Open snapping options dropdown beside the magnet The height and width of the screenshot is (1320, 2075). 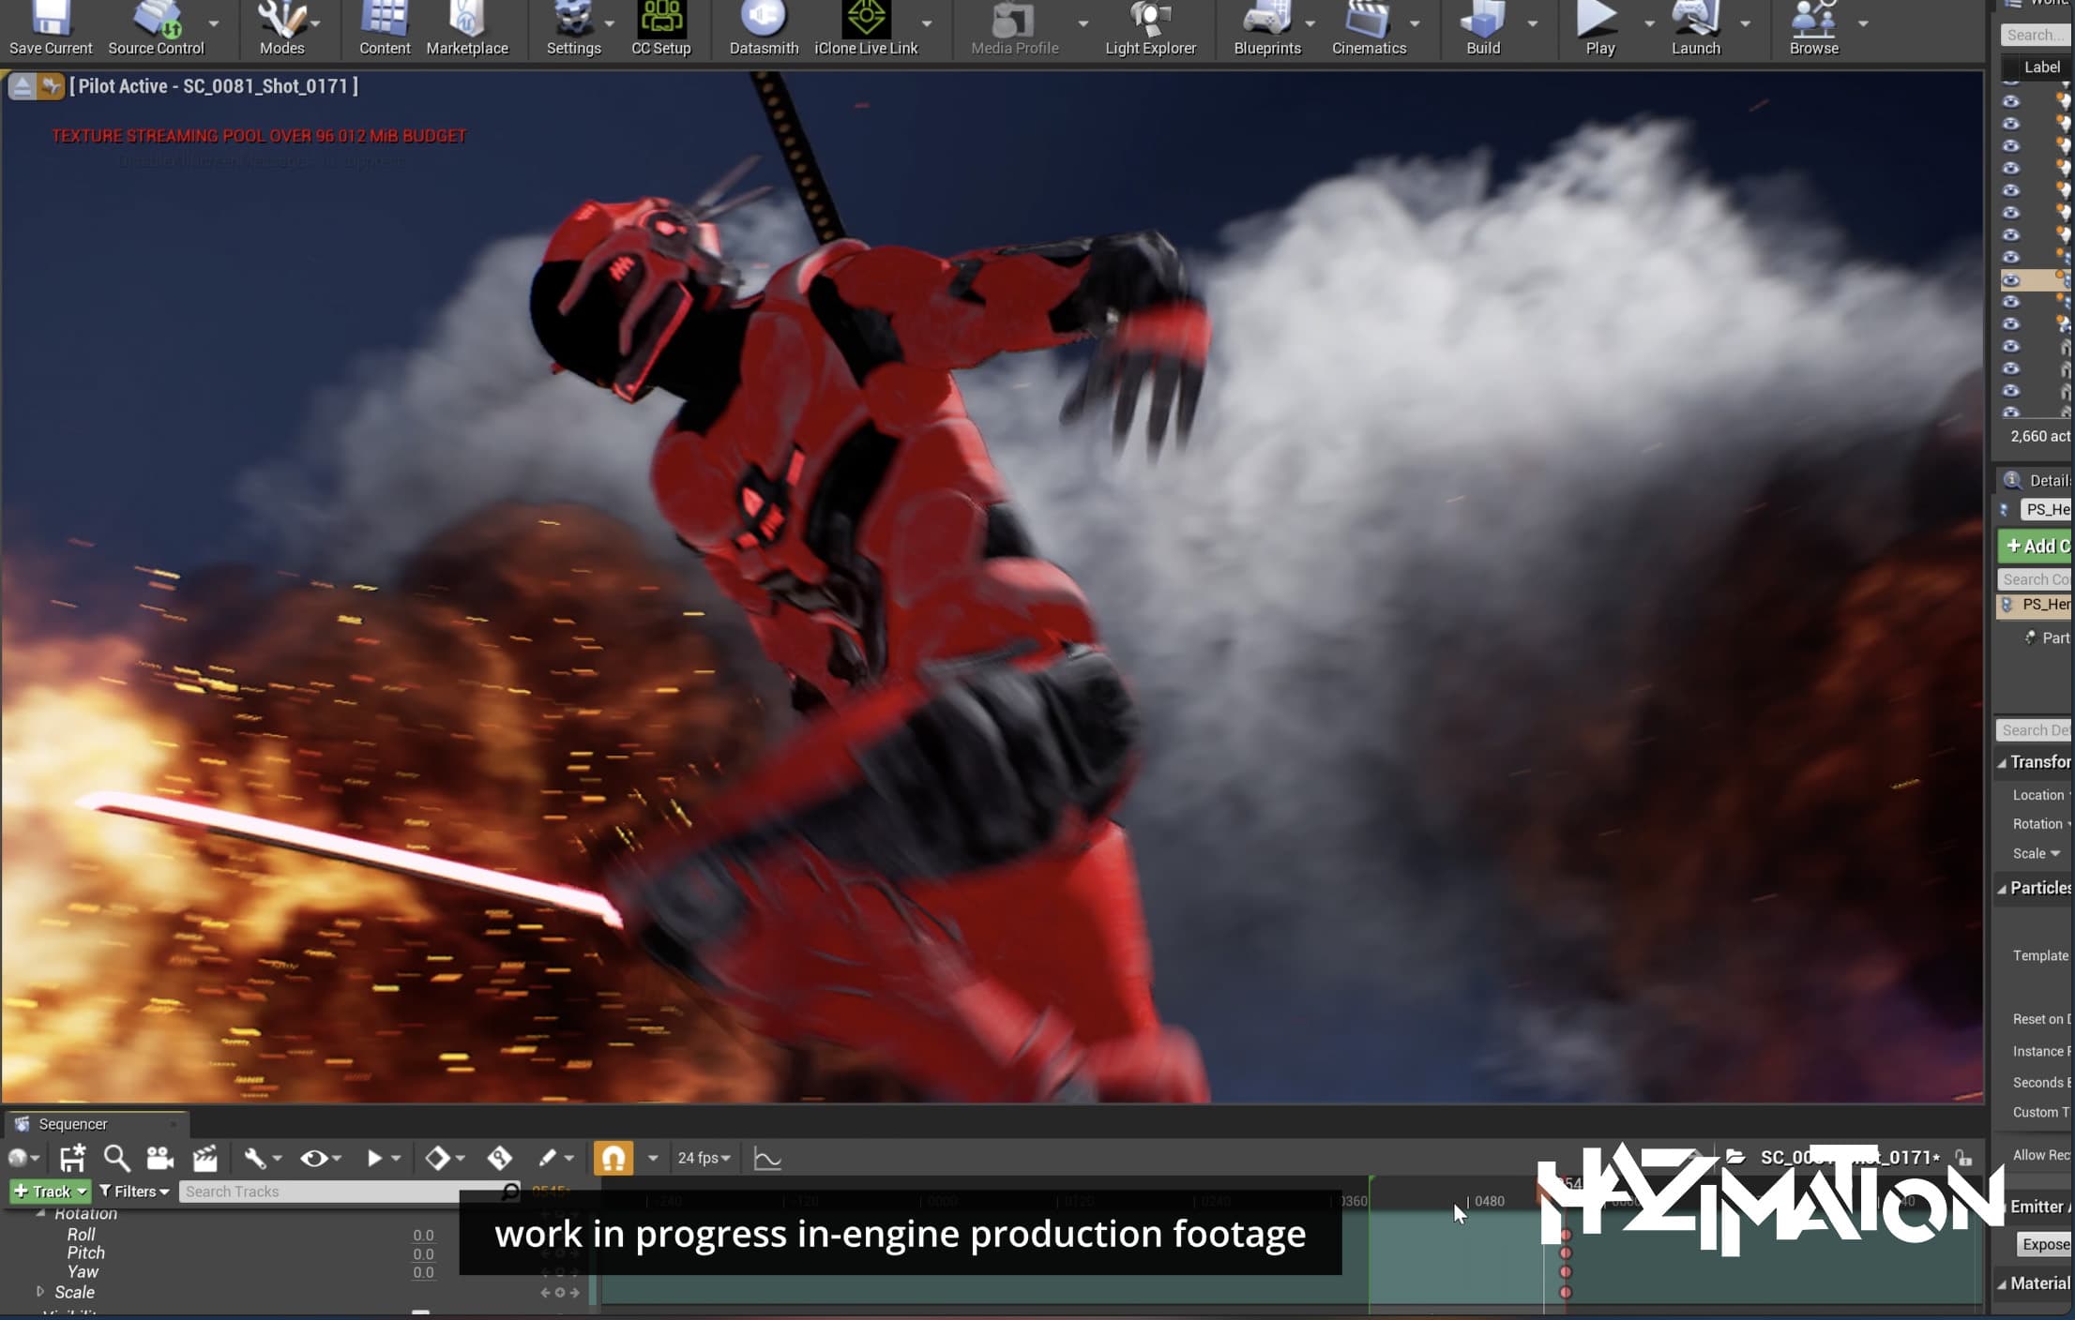click(653, 1159)
